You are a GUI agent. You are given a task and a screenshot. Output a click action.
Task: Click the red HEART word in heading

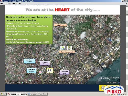62,10
